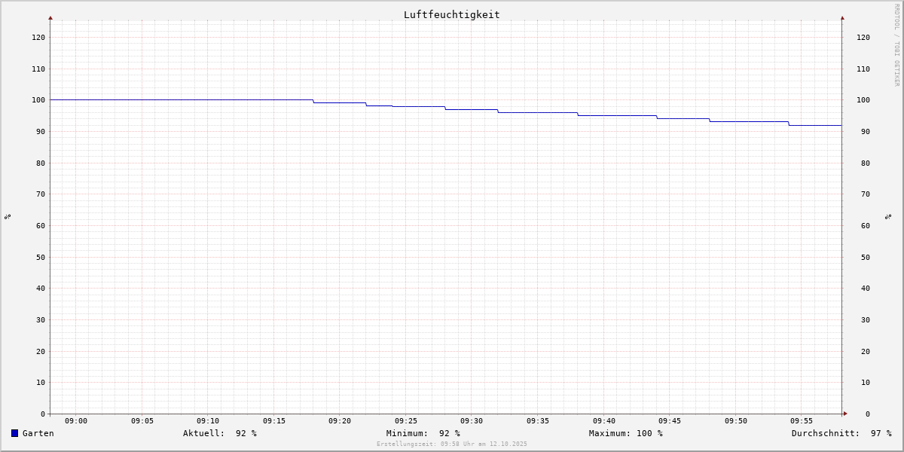Click the left percent unit axis label
Viewport: 904px width, 452px height.
(8, 217)
